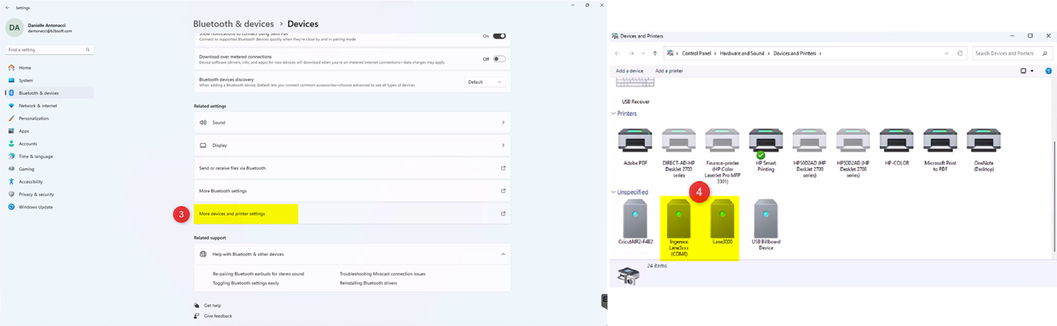Screen dimensions: 1057x326
Task: Select the Bluetooth & devices sidebar icon
Action: coord(12,93)
